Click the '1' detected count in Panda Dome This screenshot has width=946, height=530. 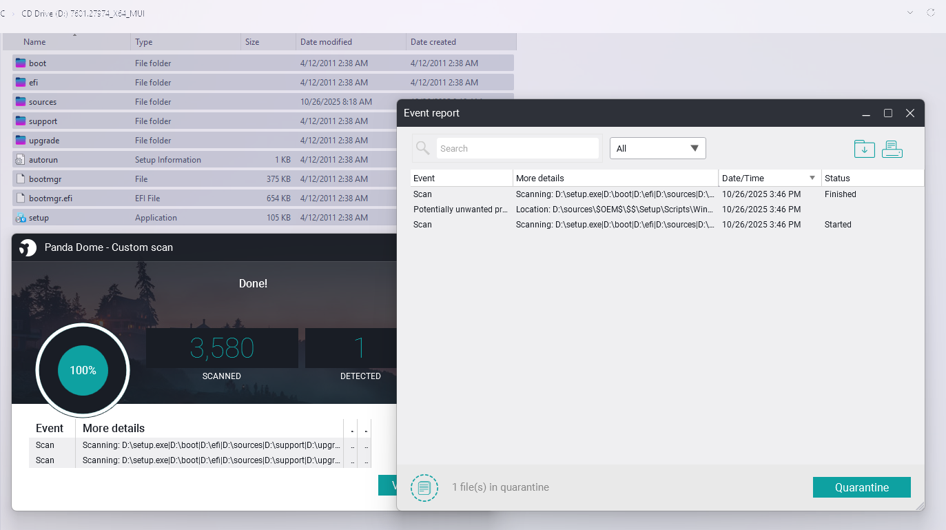359,349
